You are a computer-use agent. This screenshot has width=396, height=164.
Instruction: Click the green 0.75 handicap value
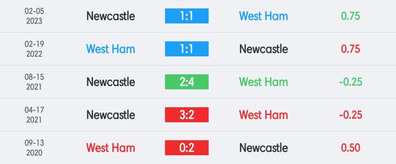(350, 16)
